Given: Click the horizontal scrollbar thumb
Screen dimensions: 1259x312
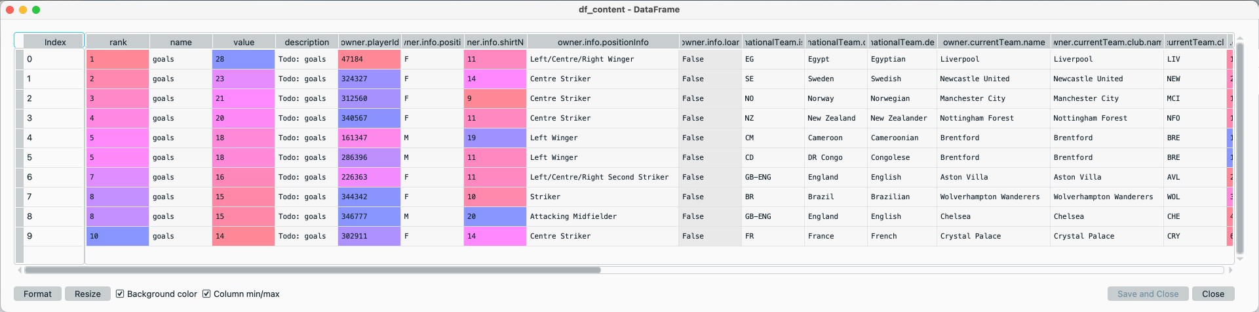Looking at the screenshot, I should pos(312,270).
